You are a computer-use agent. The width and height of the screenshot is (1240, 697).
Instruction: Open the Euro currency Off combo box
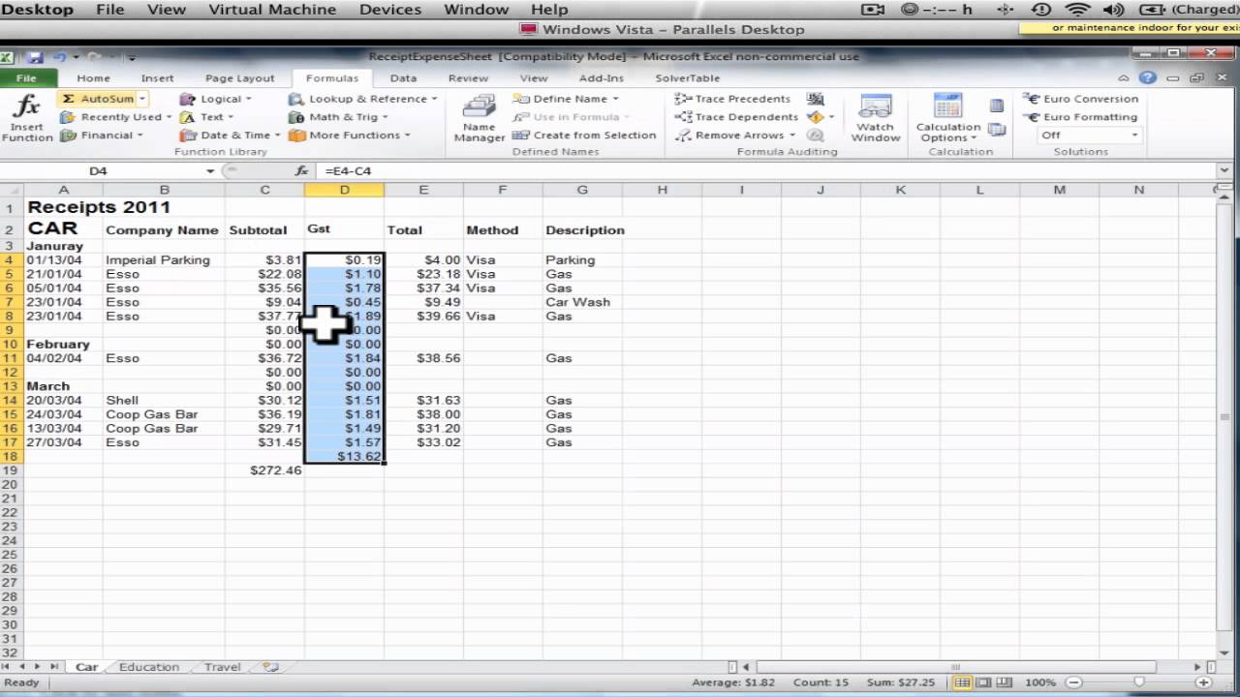coord(1089,136)
